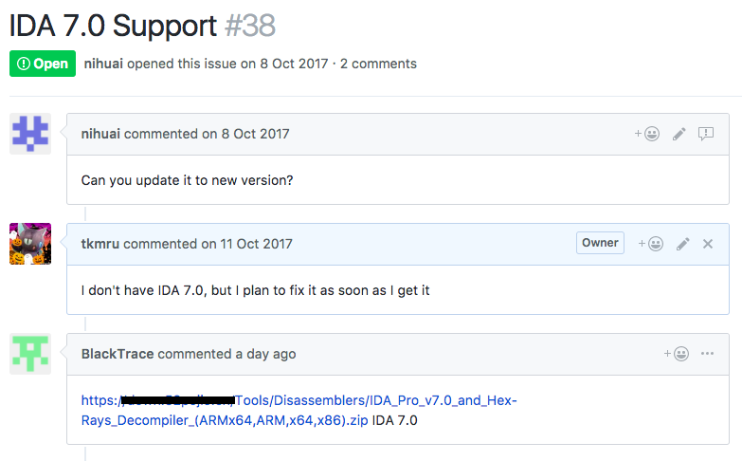
Task: Add reaction to BlackTrace's comment
Action: (x=677, y=354)
